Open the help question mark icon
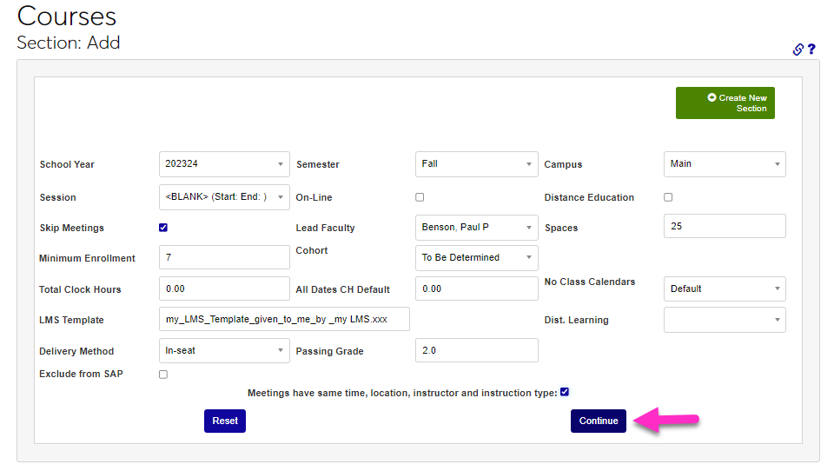This screenshot has width=834, height=471. (811, 50)
